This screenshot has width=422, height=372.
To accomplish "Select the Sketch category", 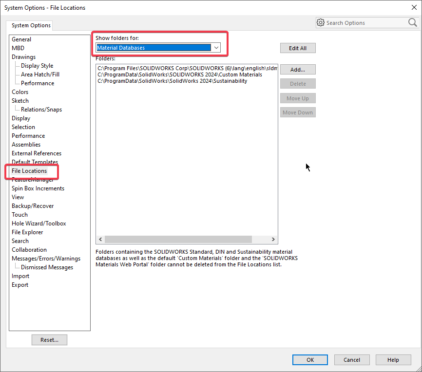I will click(x=20, y=101).
